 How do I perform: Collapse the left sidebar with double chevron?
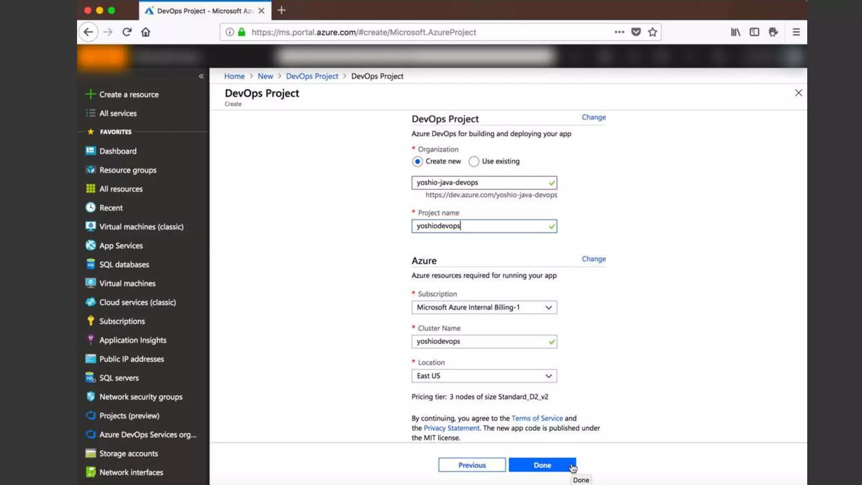pyautogui.click(x=201, y=76)
